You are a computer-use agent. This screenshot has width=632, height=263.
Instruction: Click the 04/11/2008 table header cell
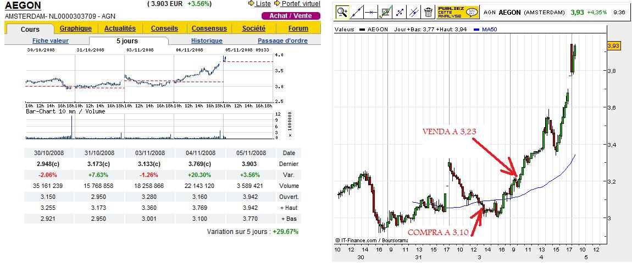pos(201,153)
